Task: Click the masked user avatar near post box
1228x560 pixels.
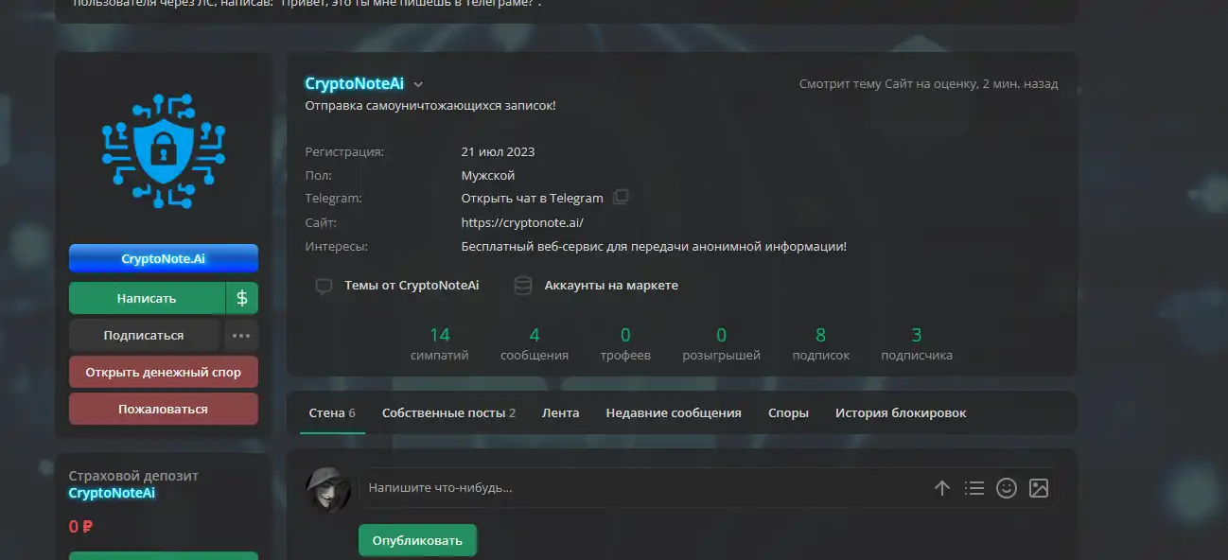Action: (x=328, y=489)
